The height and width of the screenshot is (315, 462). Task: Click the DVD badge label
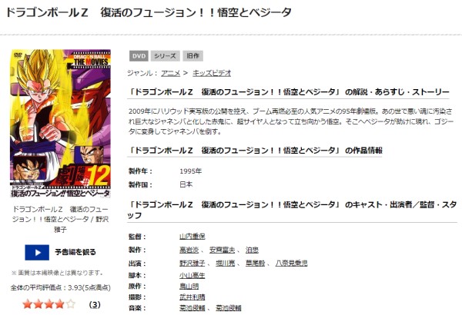coord(138,56)
